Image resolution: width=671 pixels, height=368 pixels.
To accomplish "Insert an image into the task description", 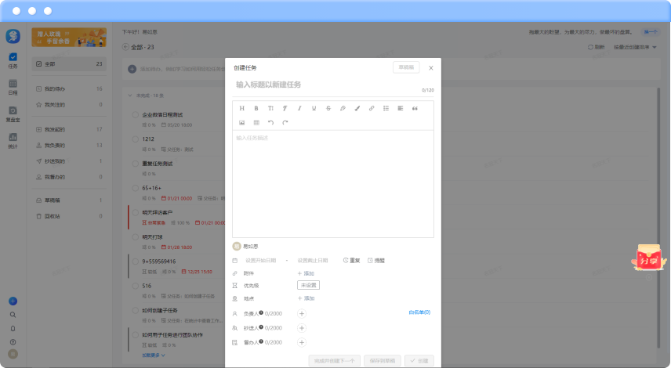I will point(242,122).
